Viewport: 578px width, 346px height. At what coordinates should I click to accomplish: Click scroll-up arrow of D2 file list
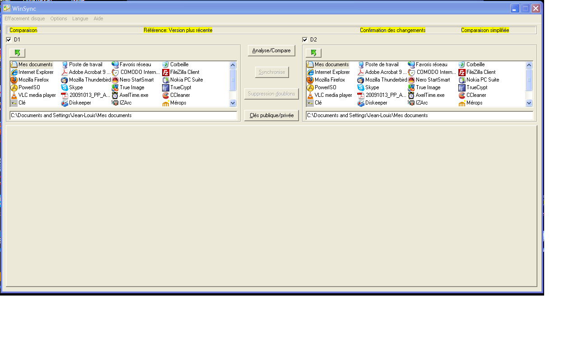pos(529,65)
